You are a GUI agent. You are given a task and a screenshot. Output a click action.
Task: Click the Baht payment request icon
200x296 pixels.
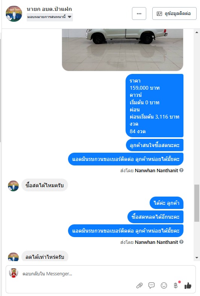click(176, 285)
